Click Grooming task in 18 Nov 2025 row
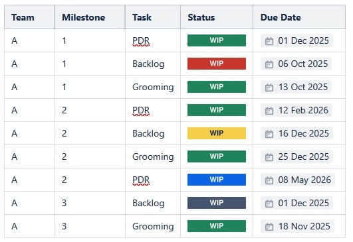This screenshot has width=353, height=242. 153,227
